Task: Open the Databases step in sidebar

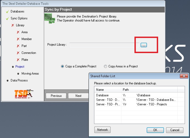Action: click(x=18, y=11)
